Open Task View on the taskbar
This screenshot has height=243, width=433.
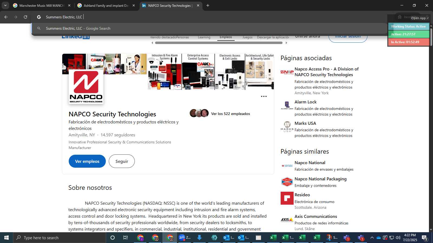[126, 238]
